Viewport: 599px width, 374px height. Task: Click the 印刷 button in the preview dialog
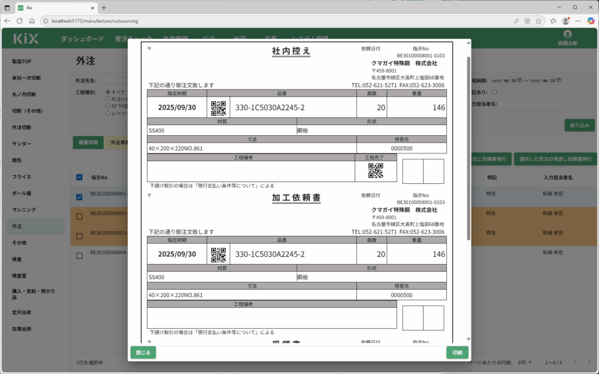[457, 352]
